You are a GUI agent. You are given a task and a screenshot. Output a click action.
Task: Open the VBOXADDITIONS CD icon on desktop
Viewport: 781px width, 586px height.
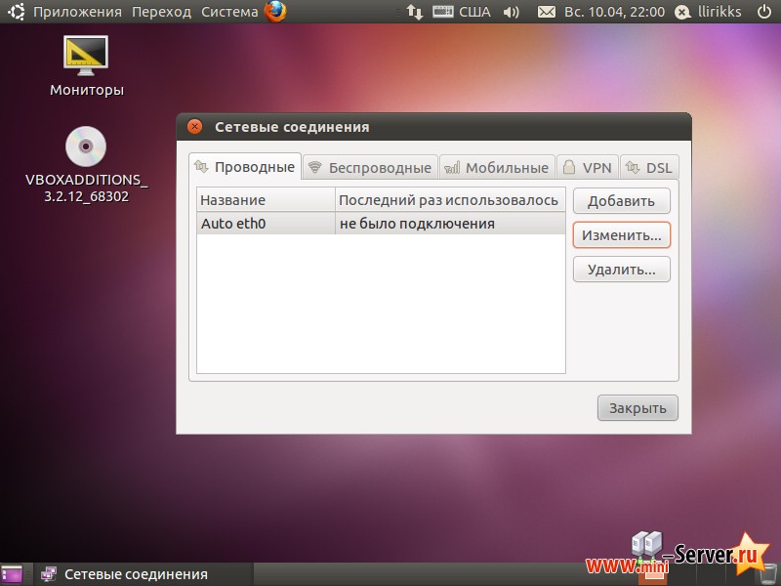(x=85, y=146)
